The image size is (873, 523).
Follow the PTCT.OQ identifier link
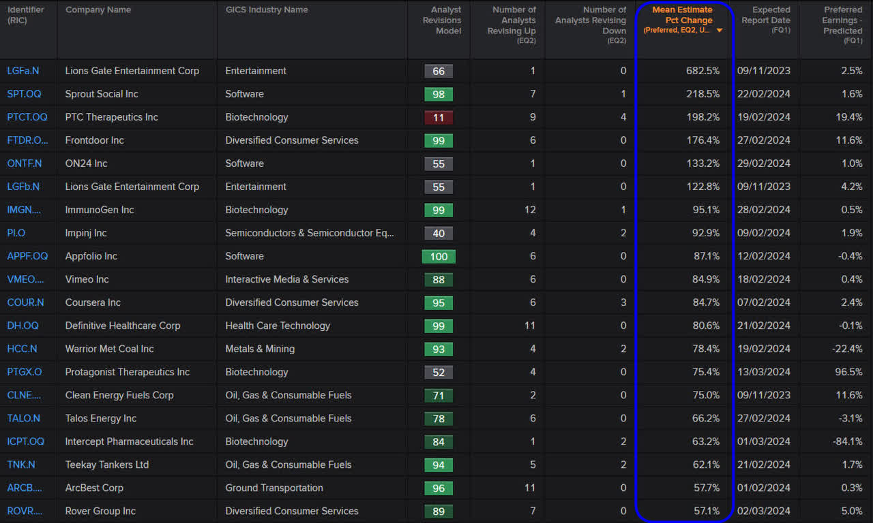27,117
